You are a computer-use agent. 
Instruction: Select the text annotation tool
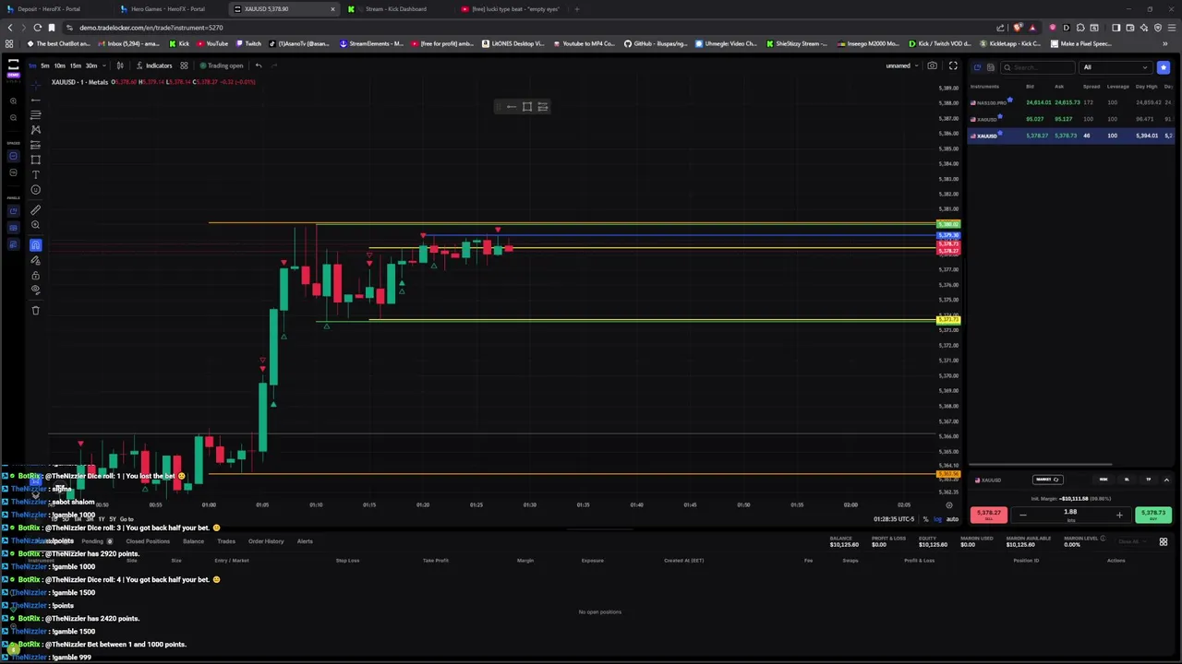[35, 174]
